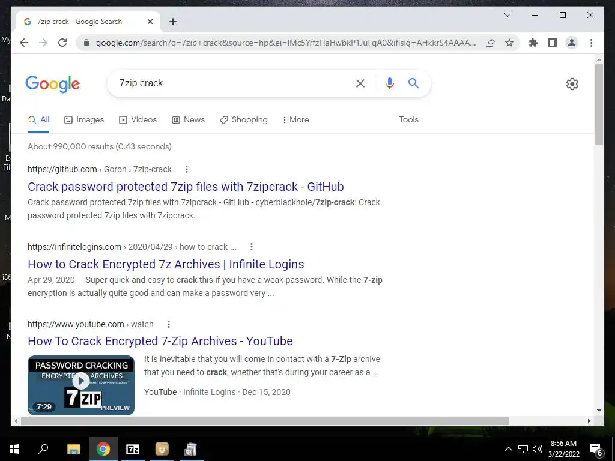Toggle Chrome side panel

pos(553,43)
